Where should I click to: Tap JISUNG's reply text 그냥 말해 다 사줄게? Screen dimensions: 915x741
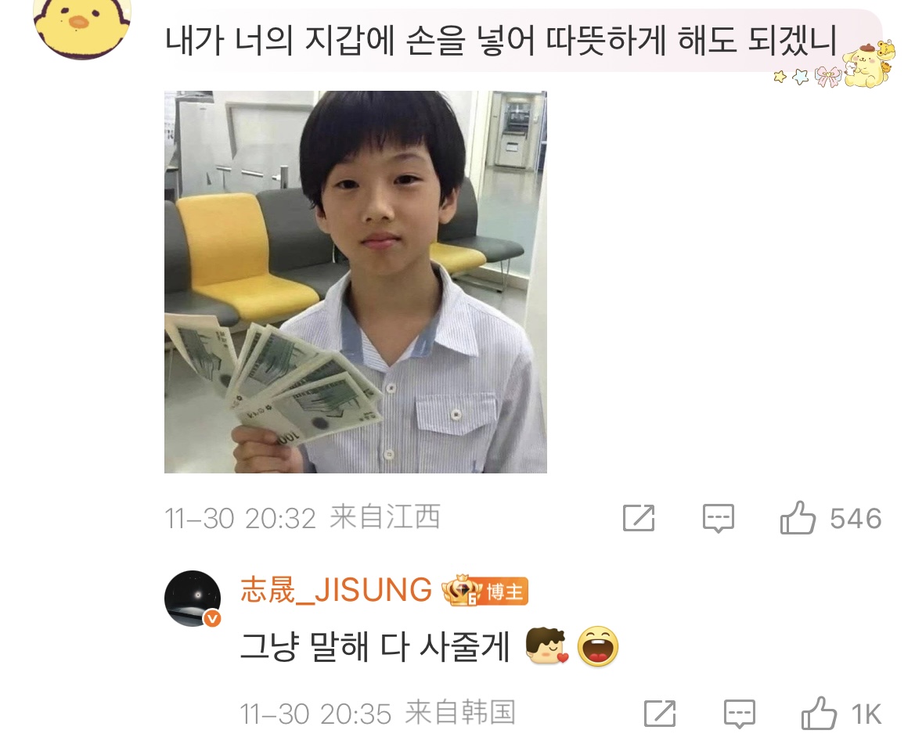tap(375, 647)
